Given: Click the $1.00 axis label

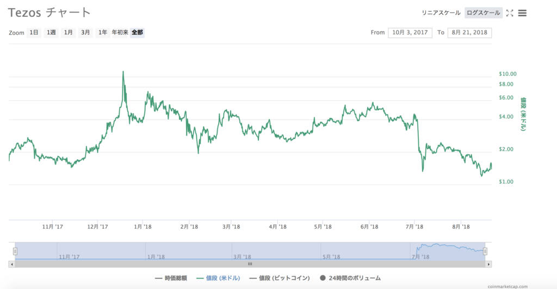Looking at the screenshot, I should point(506,181).
